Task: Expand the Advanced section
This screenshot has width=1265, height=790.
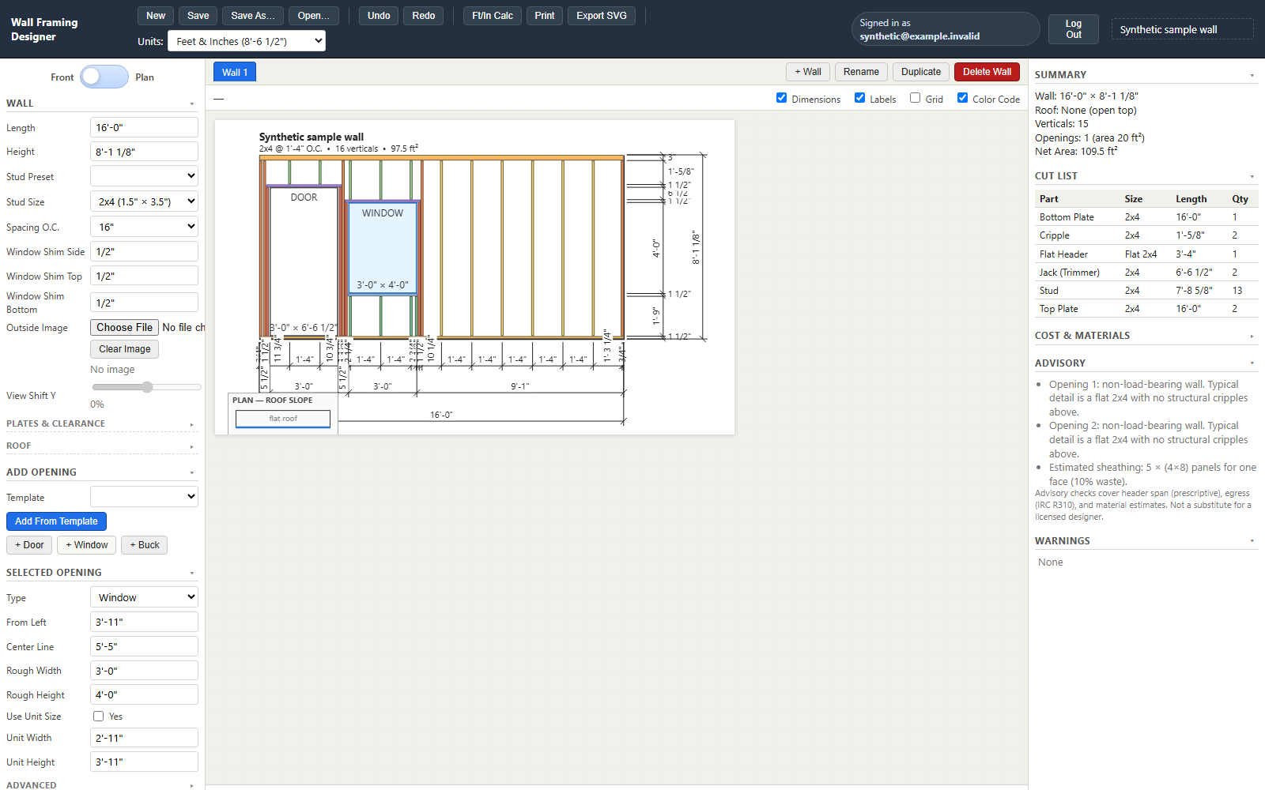Action: [100, 784]
